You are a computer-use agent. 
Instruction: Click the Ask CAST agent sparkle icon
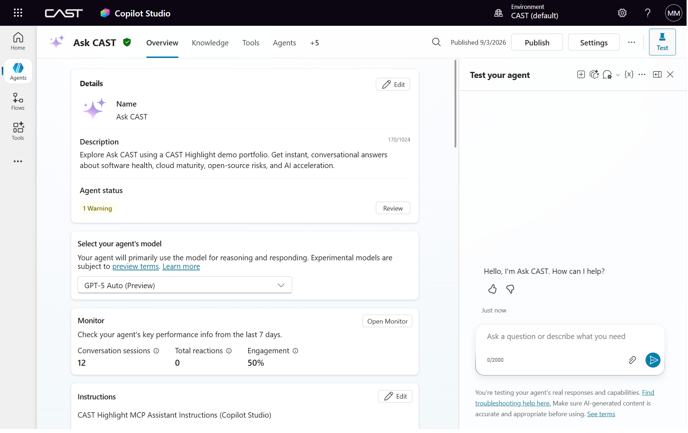tap(57, 42)
